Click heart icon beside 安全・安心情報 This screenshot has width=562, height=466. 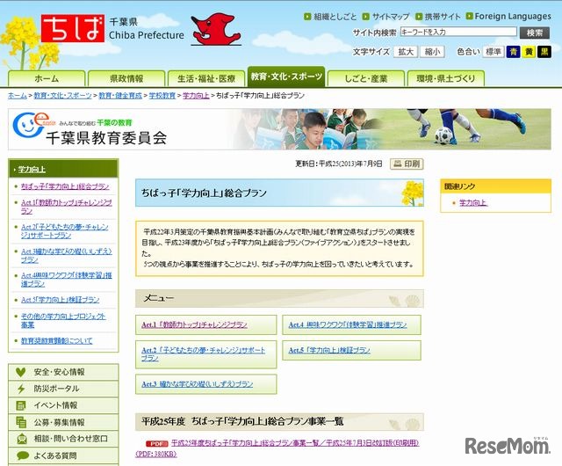pos(21,372)
